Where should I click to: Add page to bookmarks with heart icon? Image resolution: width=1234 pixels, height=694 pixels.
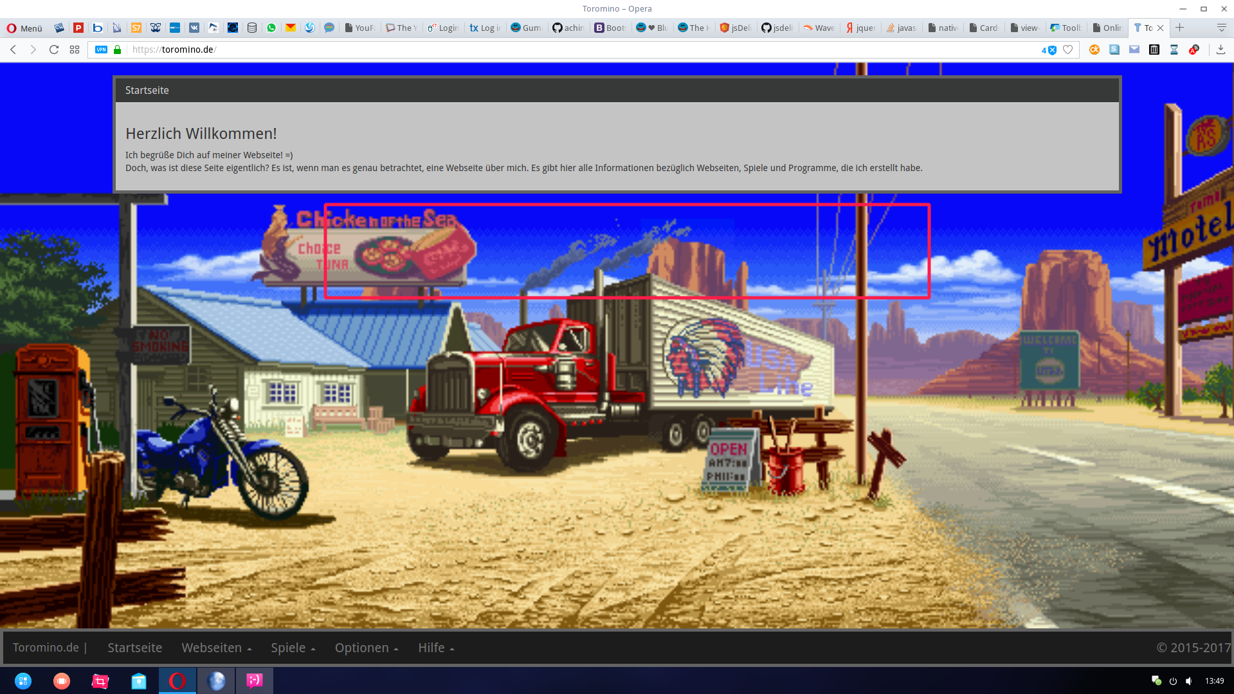tap(1068, 50)
